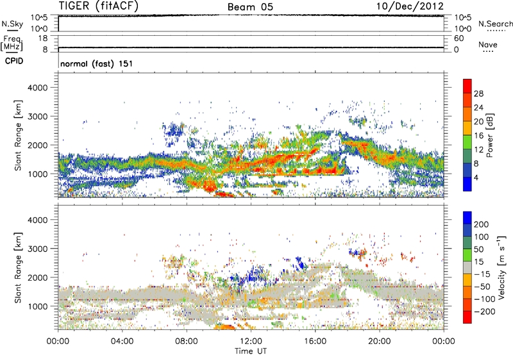Click the "Beam 05" heading

click(250, 7)
